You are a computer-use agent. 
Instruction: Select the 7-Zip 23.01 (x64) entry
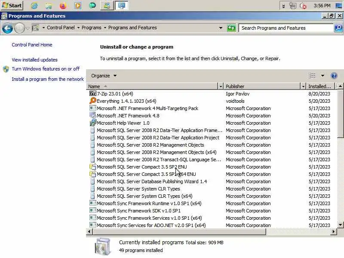coord(115,94)
